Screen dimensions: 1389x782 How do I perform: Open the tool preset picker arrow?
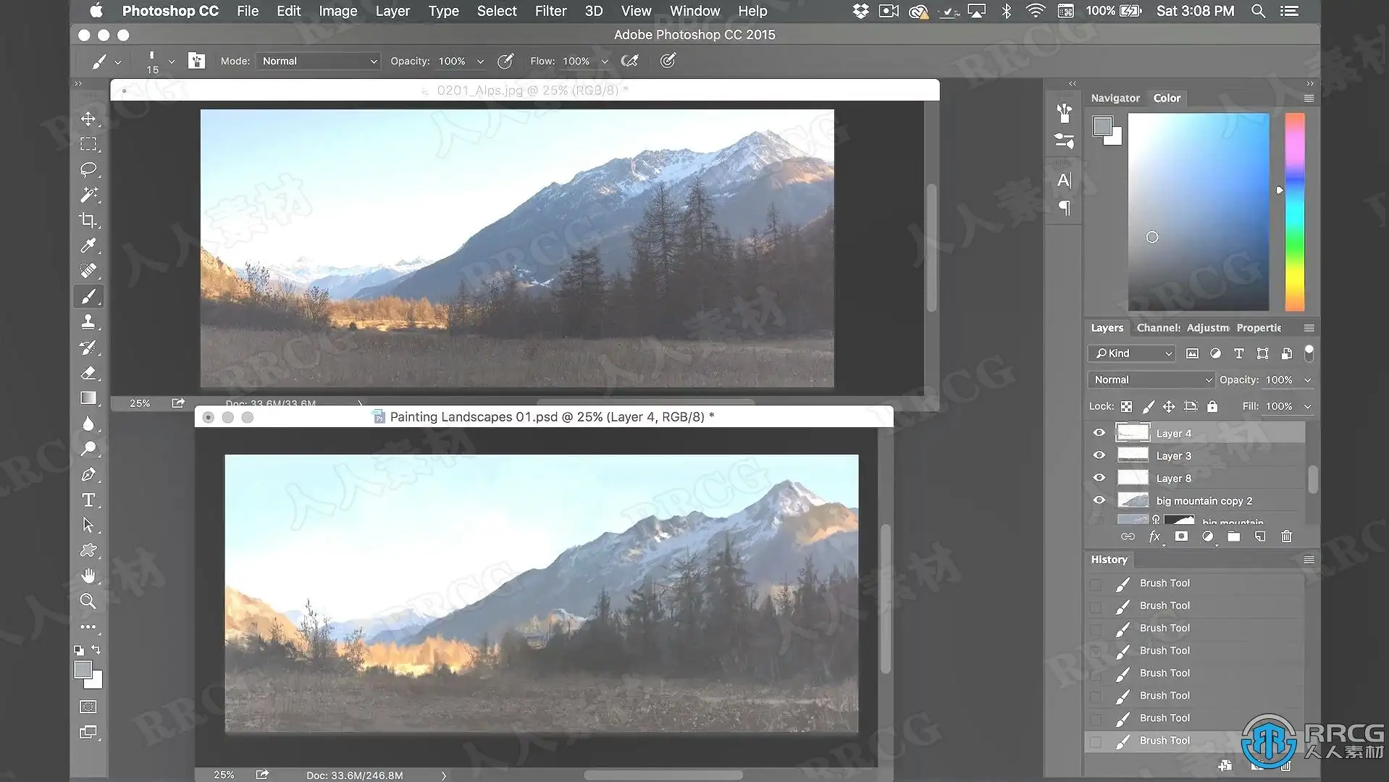(x=117, y=62)
